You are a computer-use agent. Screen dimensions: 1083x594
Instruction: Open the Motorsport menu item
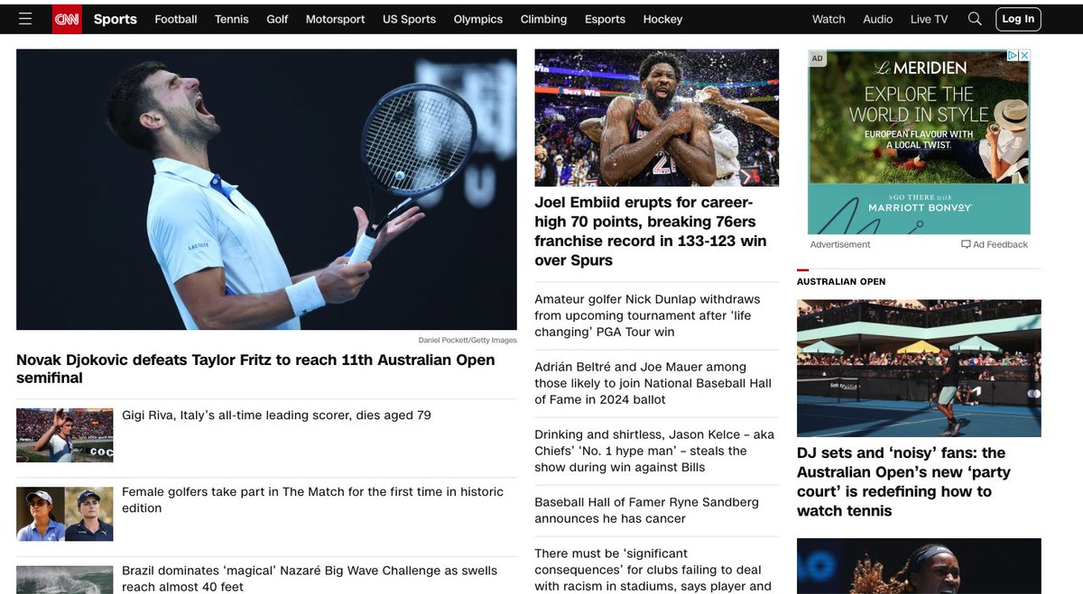[336, 19]
